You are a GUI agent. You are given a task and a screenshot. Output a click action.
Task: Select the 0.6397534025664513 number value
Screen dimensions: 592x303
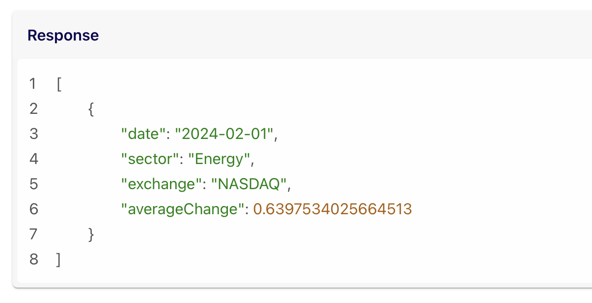coord(332,209)
